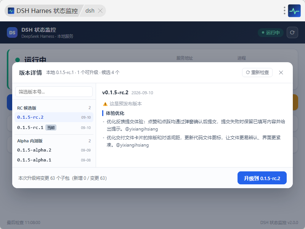The height and width of the screenshot is (229, 305).
Task: Click the 运行中 status pill in header
Action: (271, 32)
